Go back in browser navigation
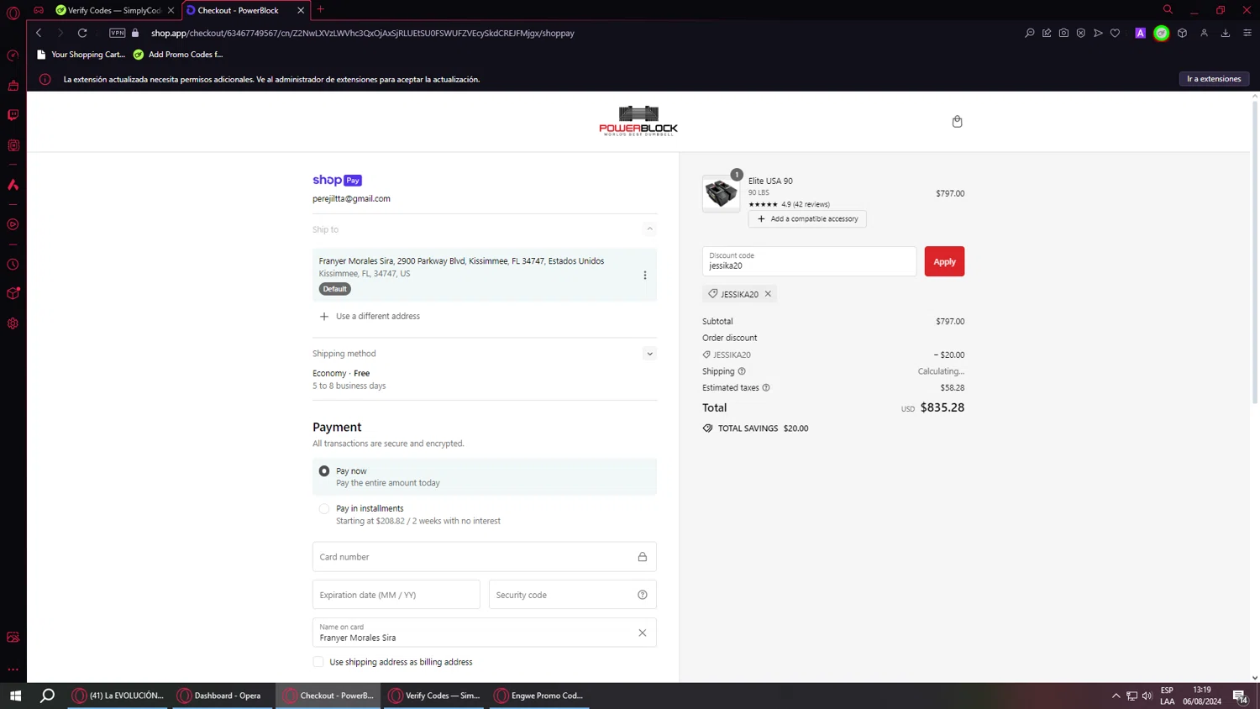 pos(39,33)
